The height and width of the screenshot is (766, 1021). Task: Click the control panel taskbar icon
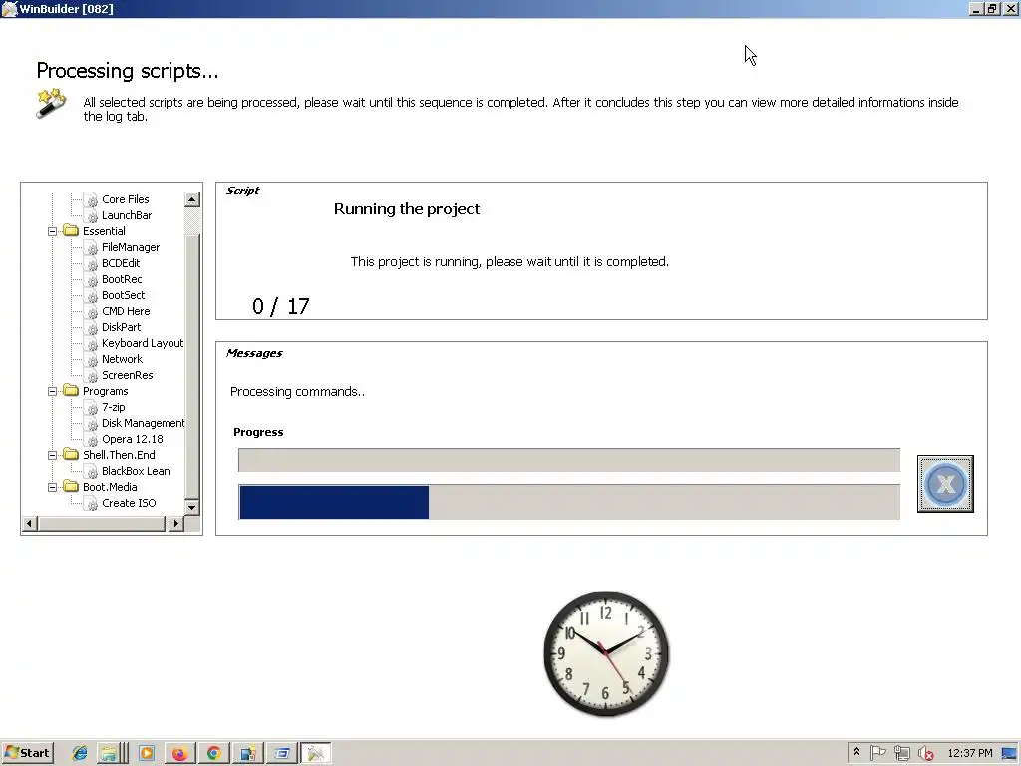[x=247, y=754]
